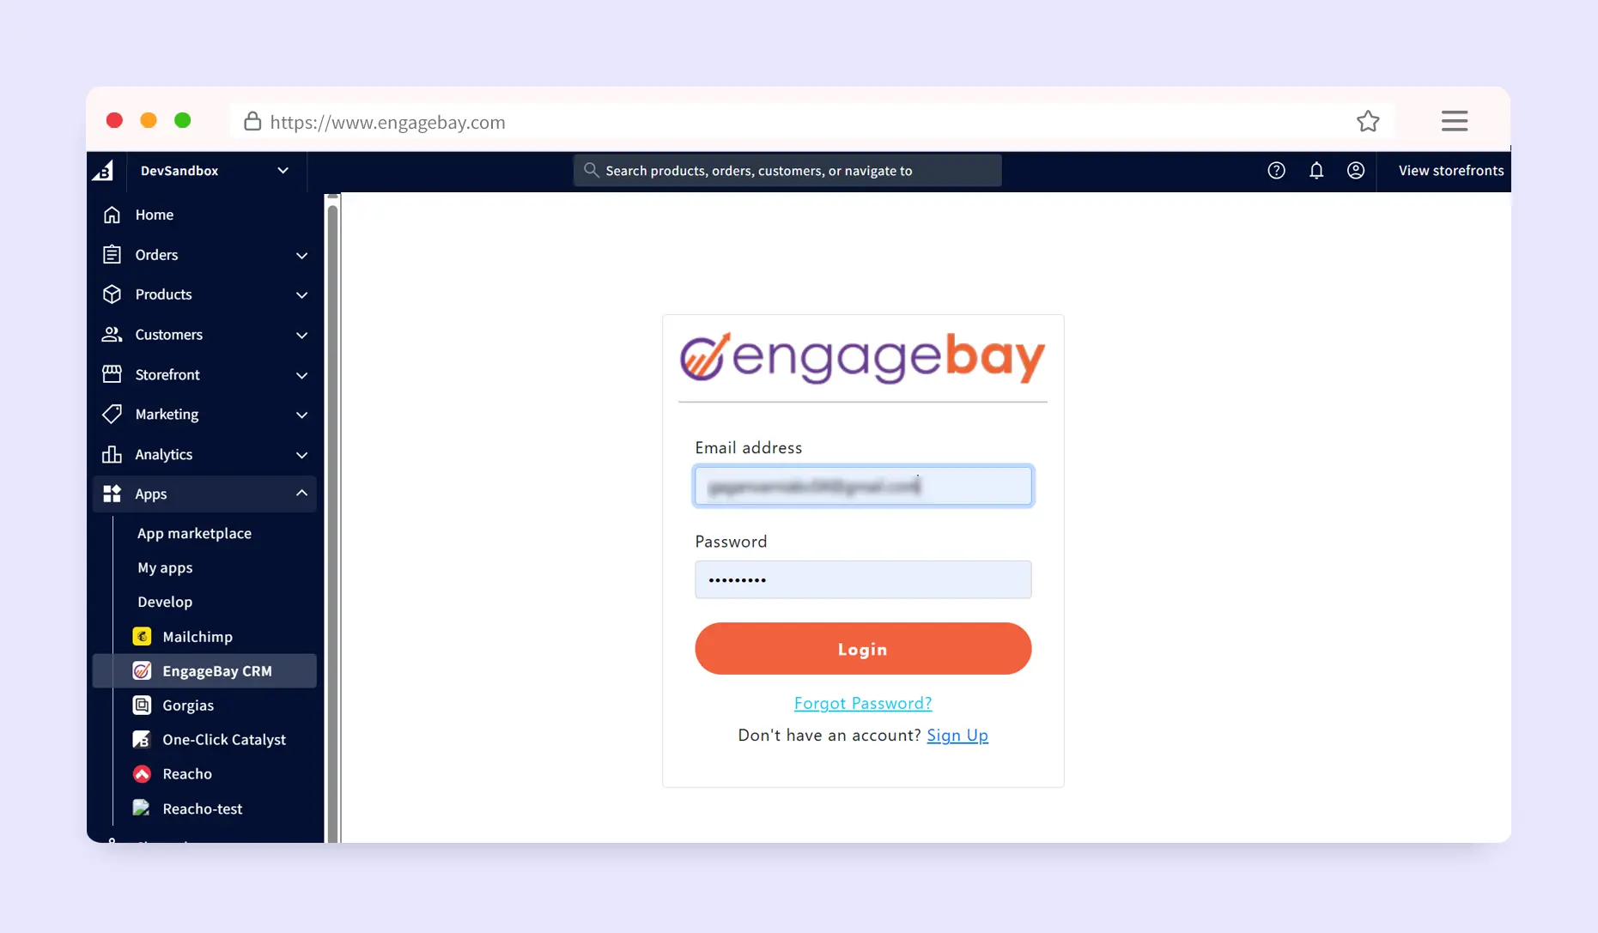Select My apps in the sidebar
Image resolution: width=1598 pixels, height=933 pixels.
coord(165,568)
